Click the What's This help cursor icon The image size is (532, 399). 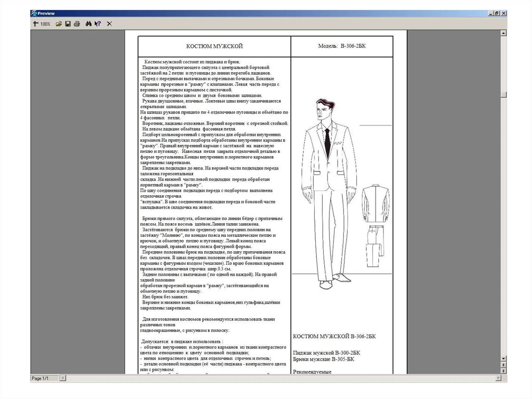[98, 24]
